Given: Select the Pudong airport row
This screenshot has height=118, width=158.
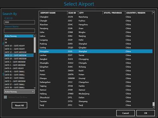Looking at the screenshot, I should (96, 44).
